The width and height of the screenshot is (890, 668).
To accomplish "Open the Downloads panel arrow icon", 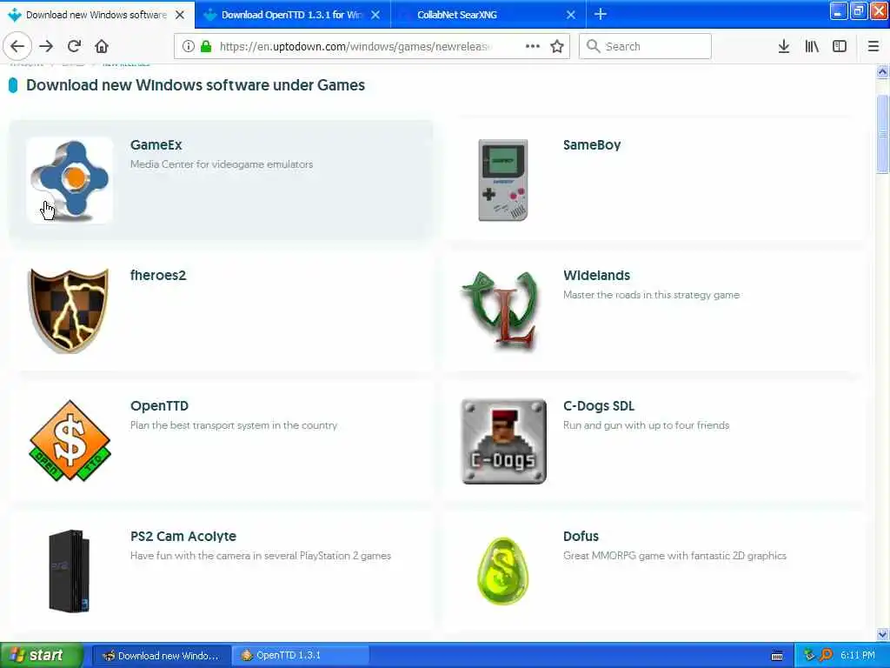I will tap(784, 47).
